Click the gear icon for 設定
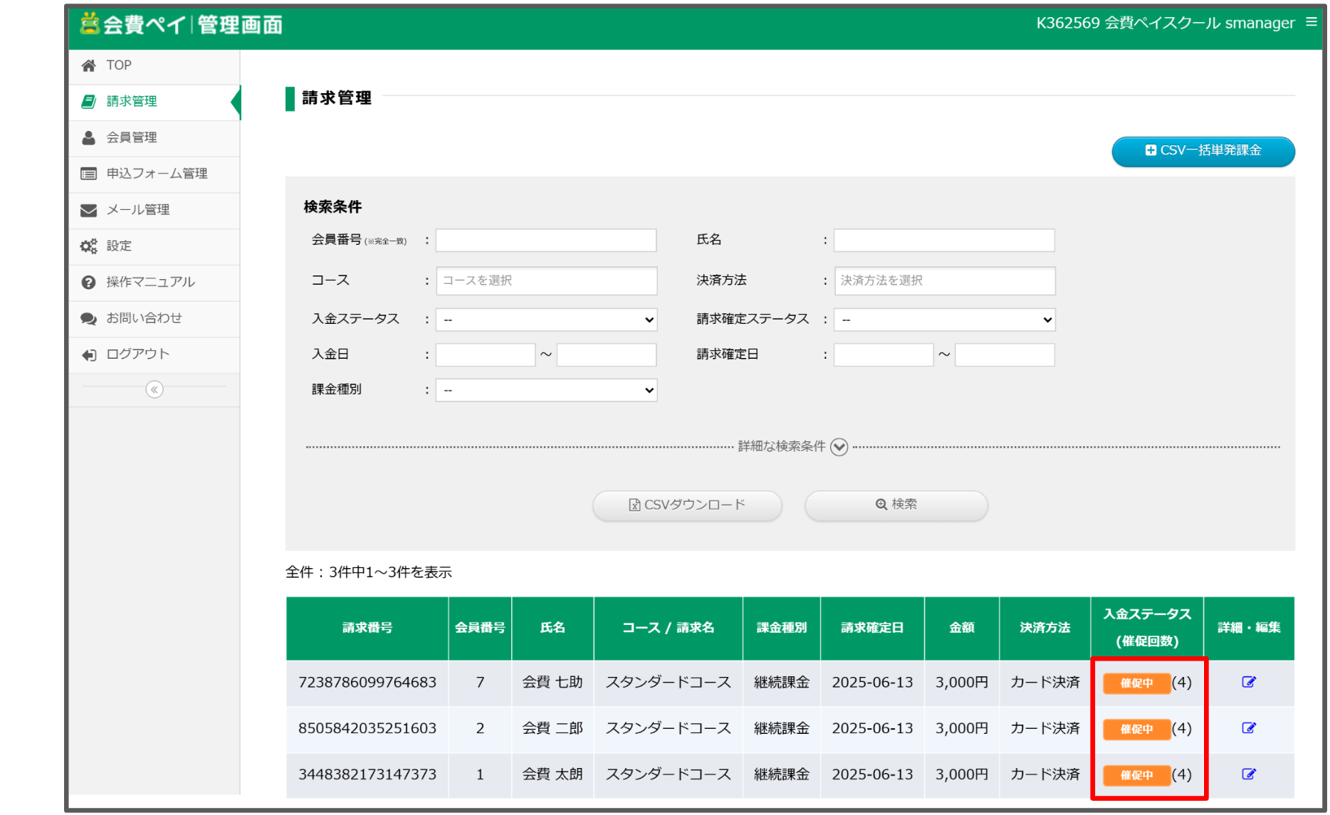 pyautogui.click(x=89, y=246)
